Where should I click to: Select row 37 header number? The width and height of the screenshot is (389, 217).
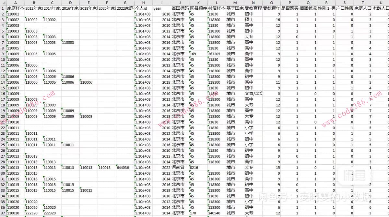(x=3, y=213)
